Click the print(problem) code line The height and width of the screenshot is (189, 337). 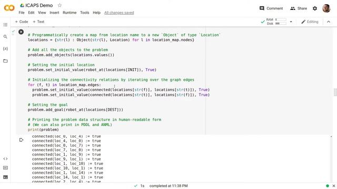[x=43, y=130]
